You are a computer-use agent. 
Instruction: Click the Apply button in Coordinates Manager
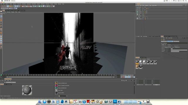tap(157, 85)
